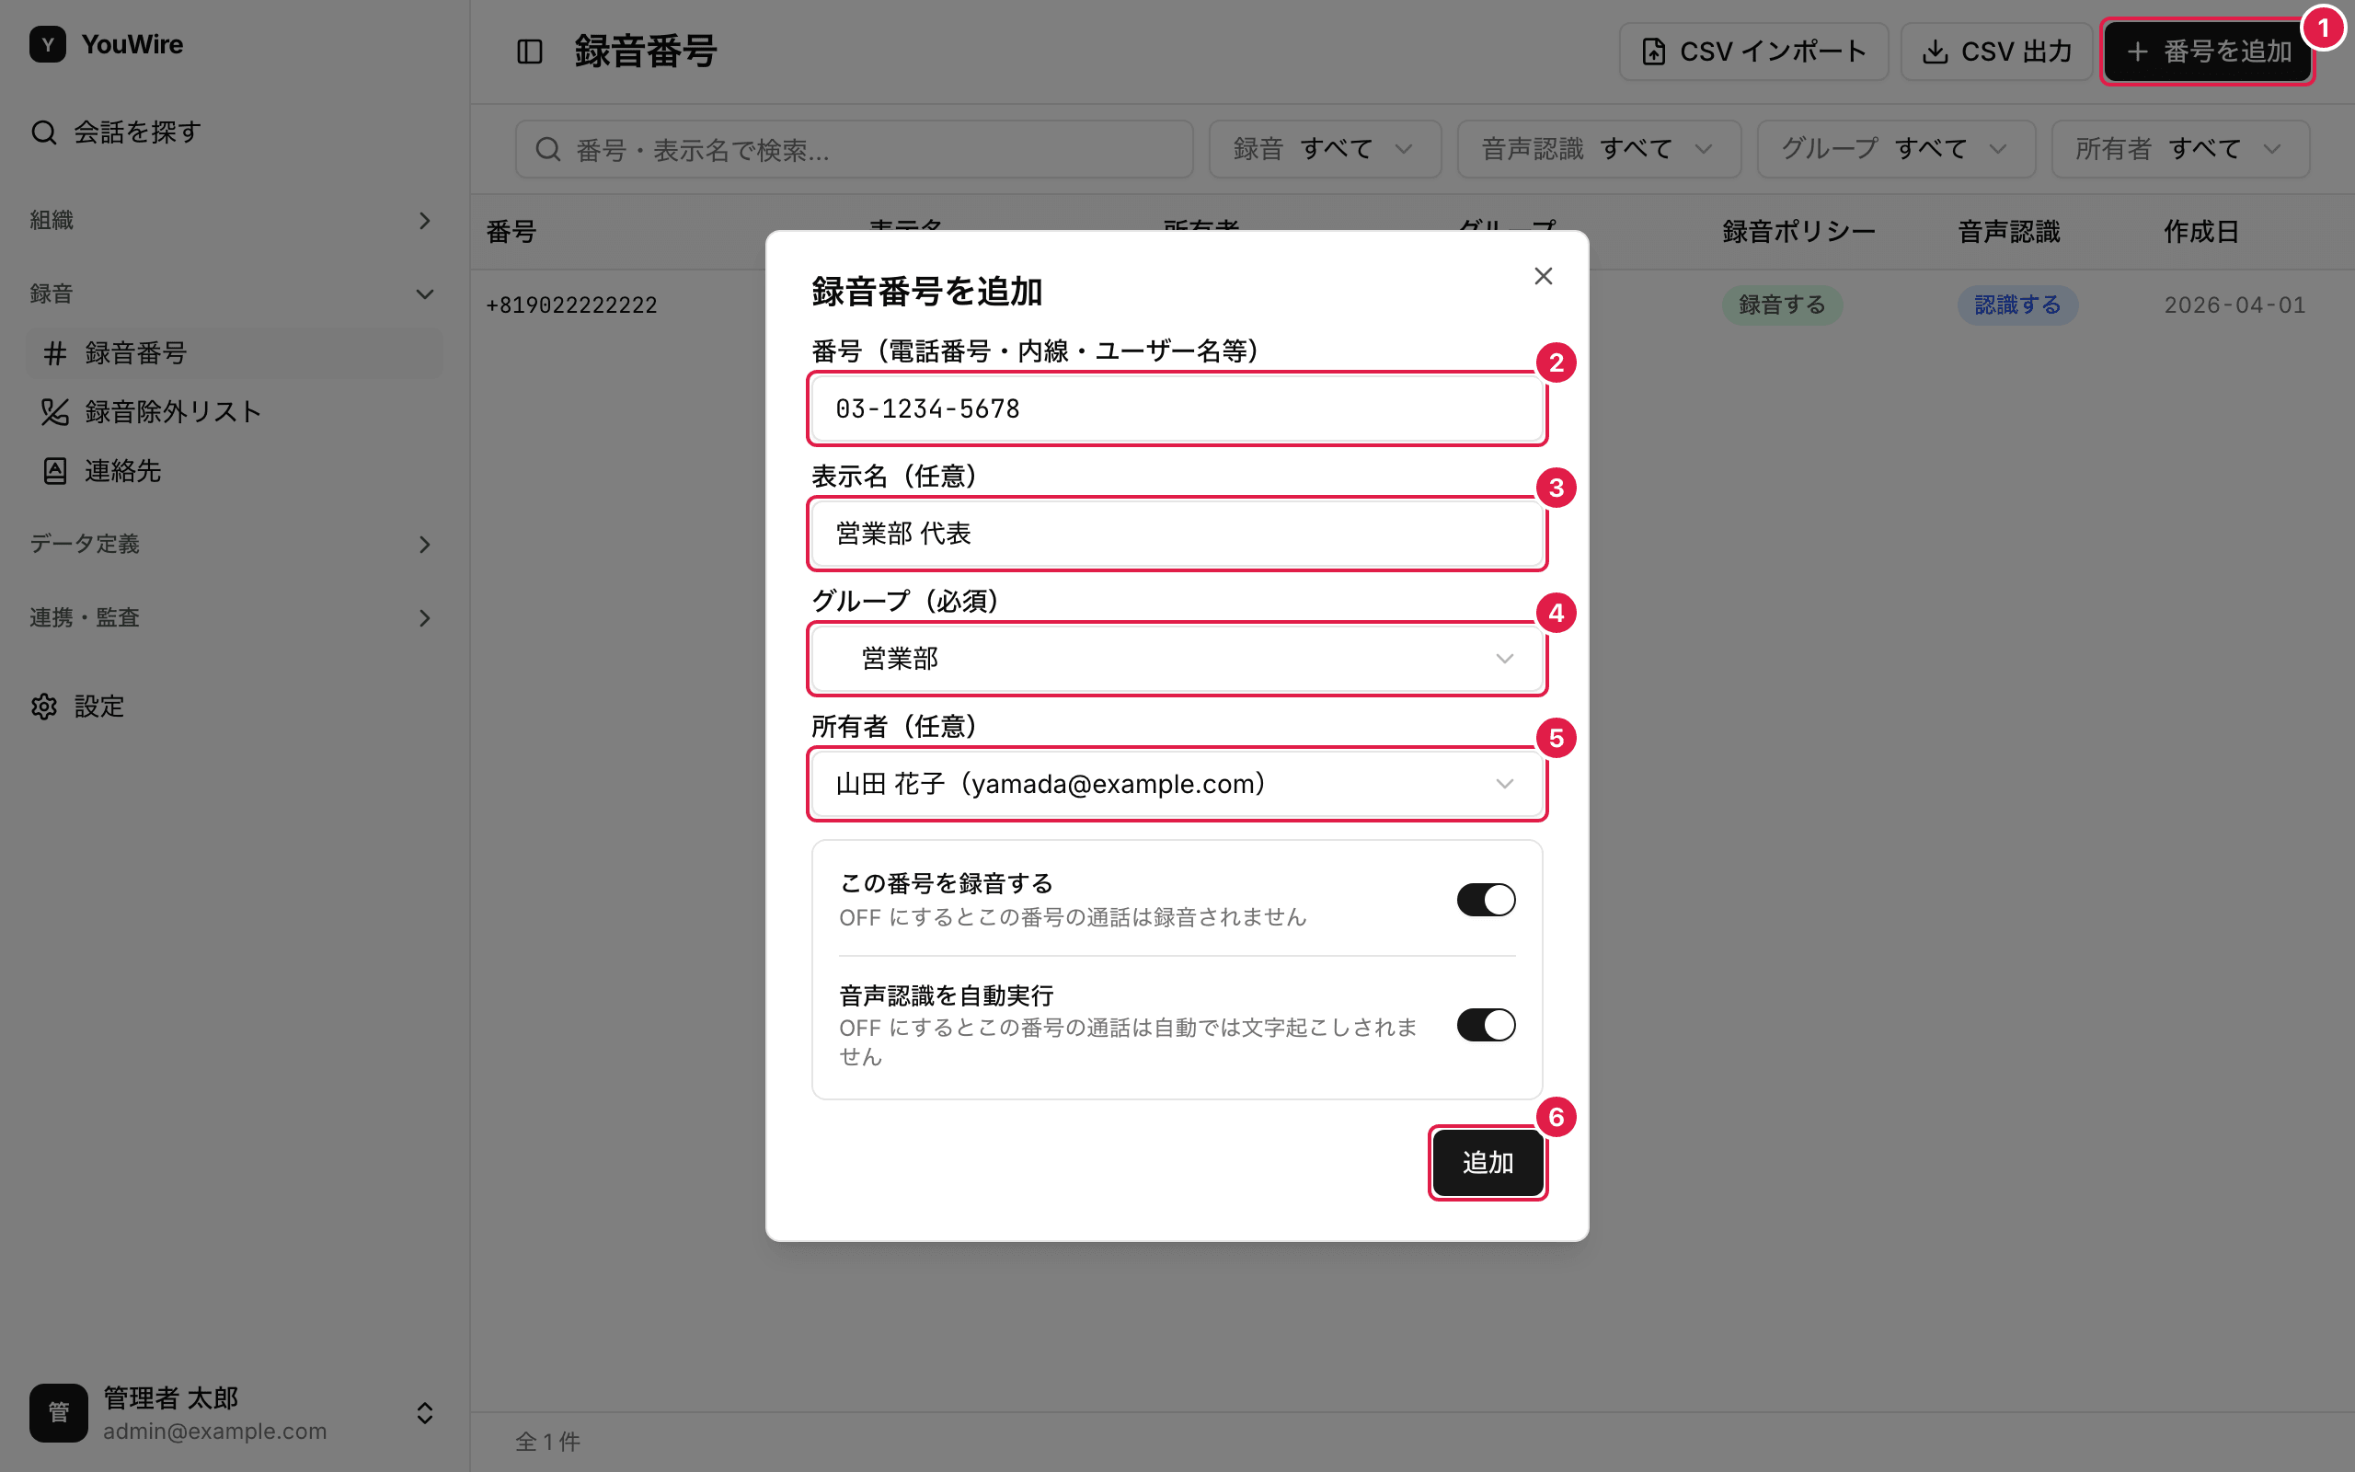Open the 所有者（任意）dropdown
This screenshot has width=2355, height=1472.
coord(1177,784)
